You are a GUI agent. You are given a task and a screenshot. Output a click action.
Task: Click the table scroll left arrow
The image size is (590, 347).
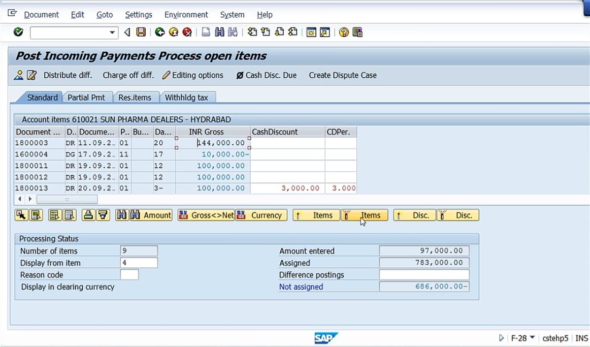pos(20,199)
